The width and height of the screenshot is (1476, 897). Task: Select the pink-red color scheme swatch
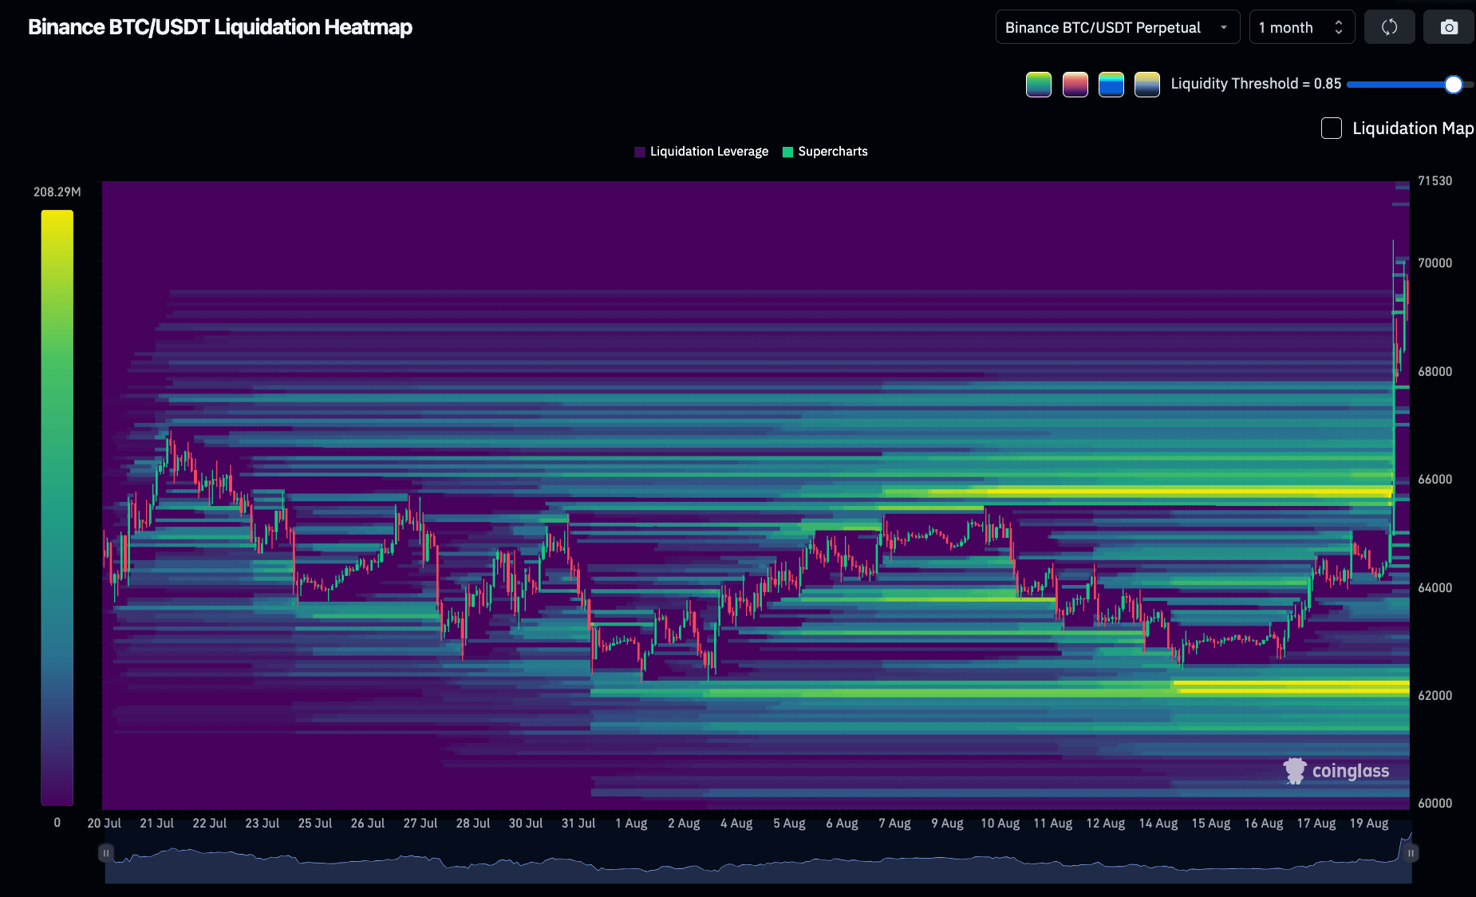coord(1075,84)
